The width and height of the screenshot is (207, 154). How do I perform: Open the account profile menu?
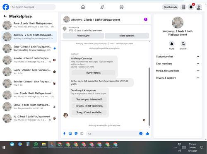point(199,7)
